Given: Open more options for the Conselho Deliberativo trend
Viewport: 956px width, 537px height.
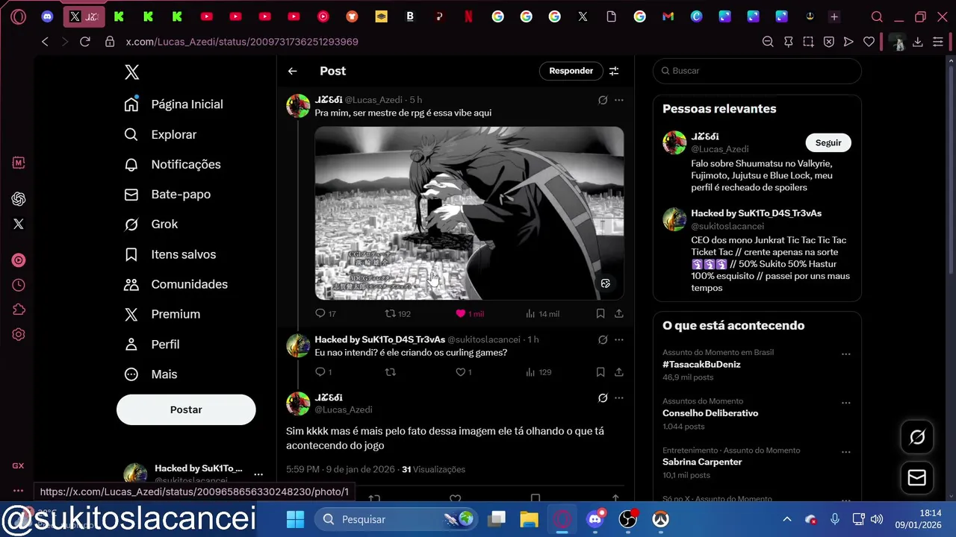Looking at the screenshot, I should [845, 403].
